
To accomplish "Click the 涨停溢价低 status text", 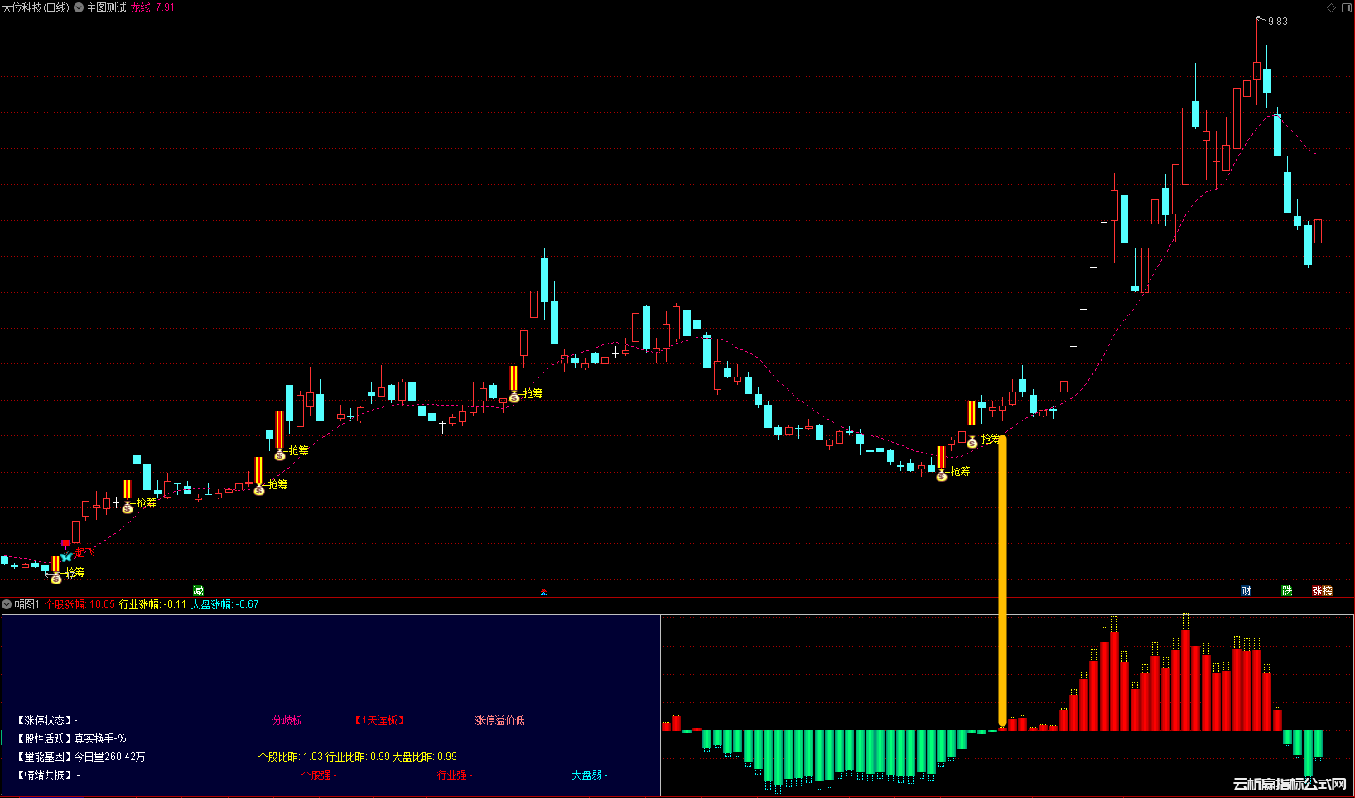I will pyautogui.click(x=499, y=720).
